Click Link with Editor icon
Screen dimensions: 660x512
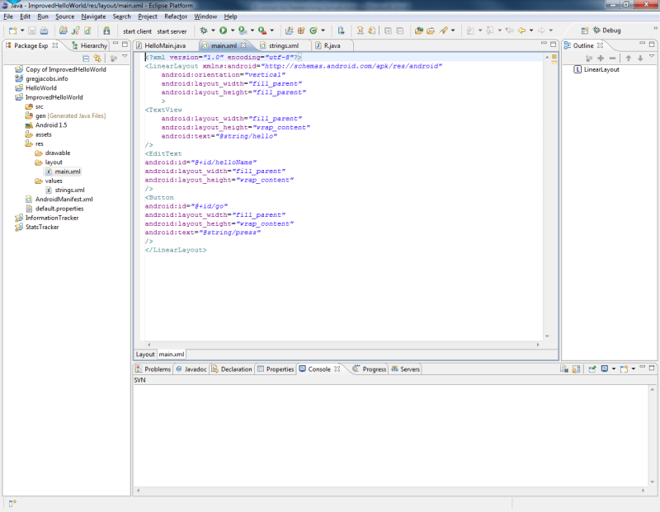point(97,59)
